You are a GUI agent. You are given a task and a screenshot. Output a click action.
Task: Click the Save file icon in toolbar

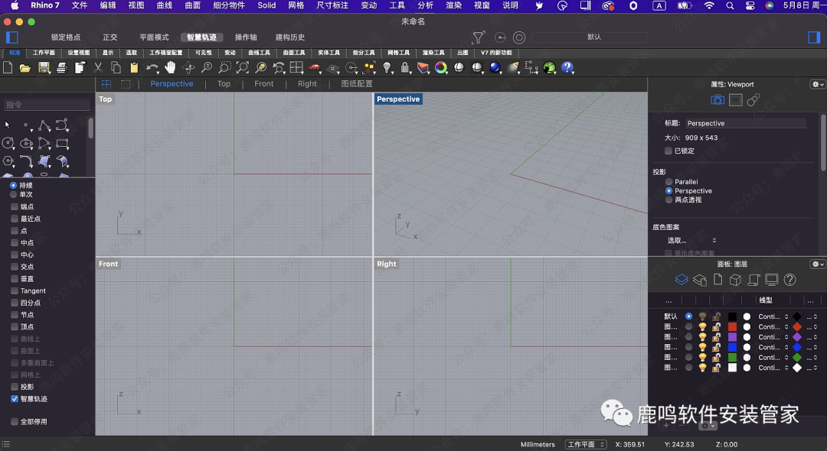(44, 68)
